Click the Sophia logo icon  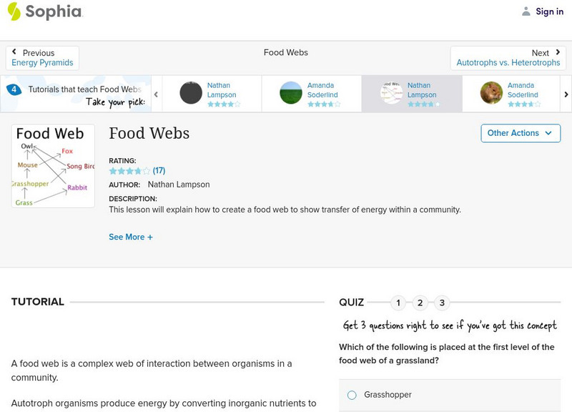[x=14, y=11]
